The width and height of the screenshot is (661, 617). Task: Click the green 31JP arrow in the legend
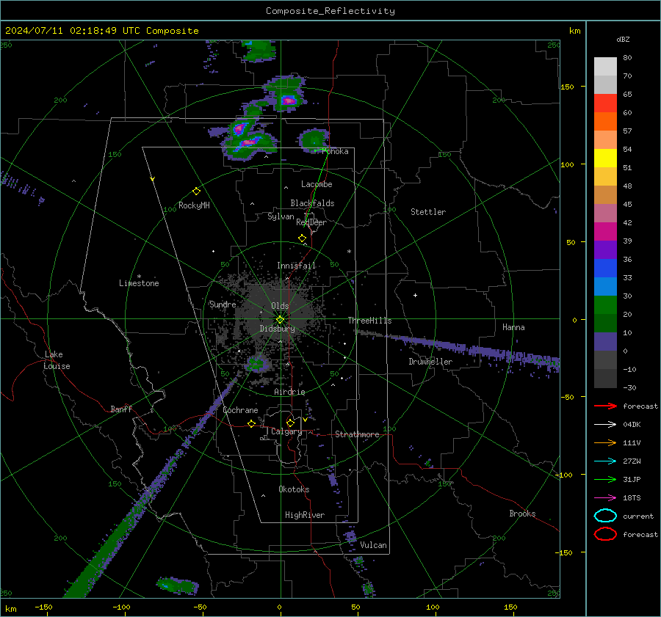pos(605,479)
